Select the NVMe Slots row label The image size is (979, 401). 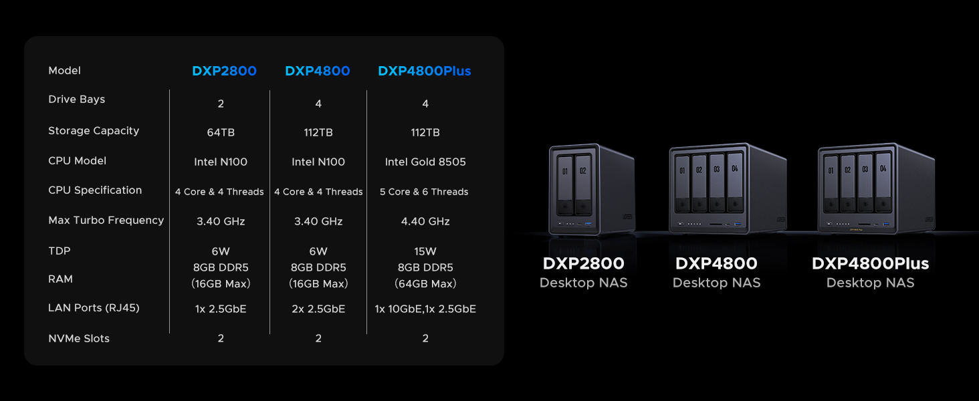point(79,338)
